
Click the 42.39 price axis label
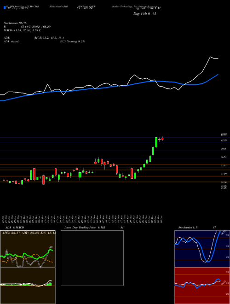[224, 140]
